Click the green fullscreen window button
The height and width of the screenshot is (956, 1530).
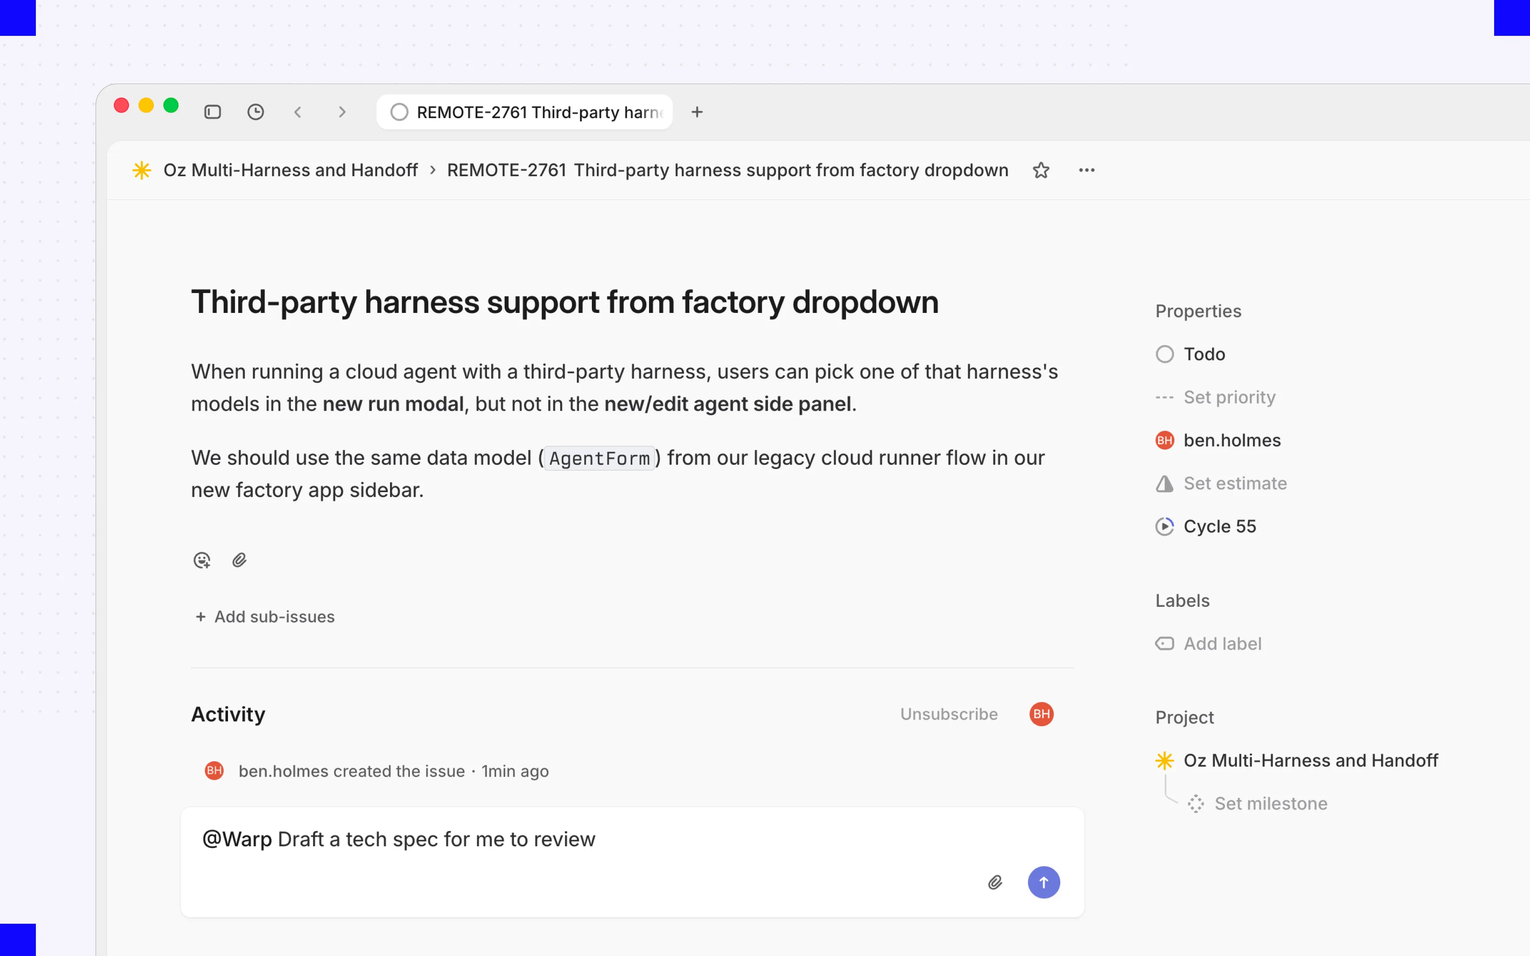coord(171,105)
